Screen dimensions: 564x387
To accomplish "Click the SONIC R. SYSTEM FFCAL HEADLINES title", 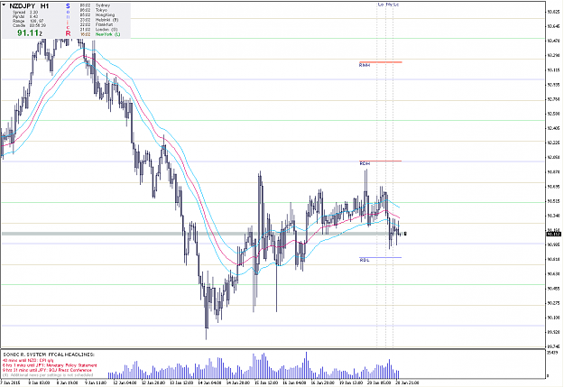I will click(x=49, y=355).
